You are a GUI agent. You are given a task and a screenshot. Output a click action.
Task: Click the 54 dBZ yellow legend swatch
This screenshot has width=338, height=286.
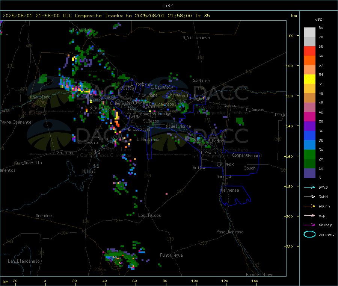pos(309,79)
